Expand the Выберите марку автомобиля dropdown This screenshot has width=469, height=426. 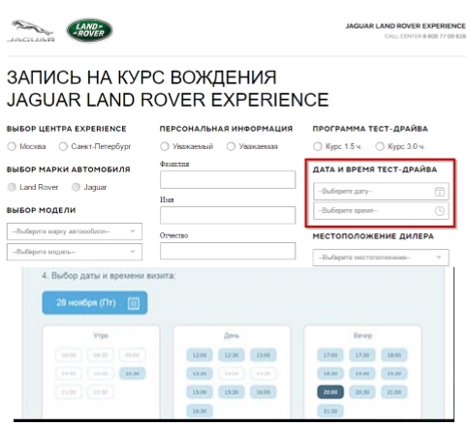pos(75,231)
